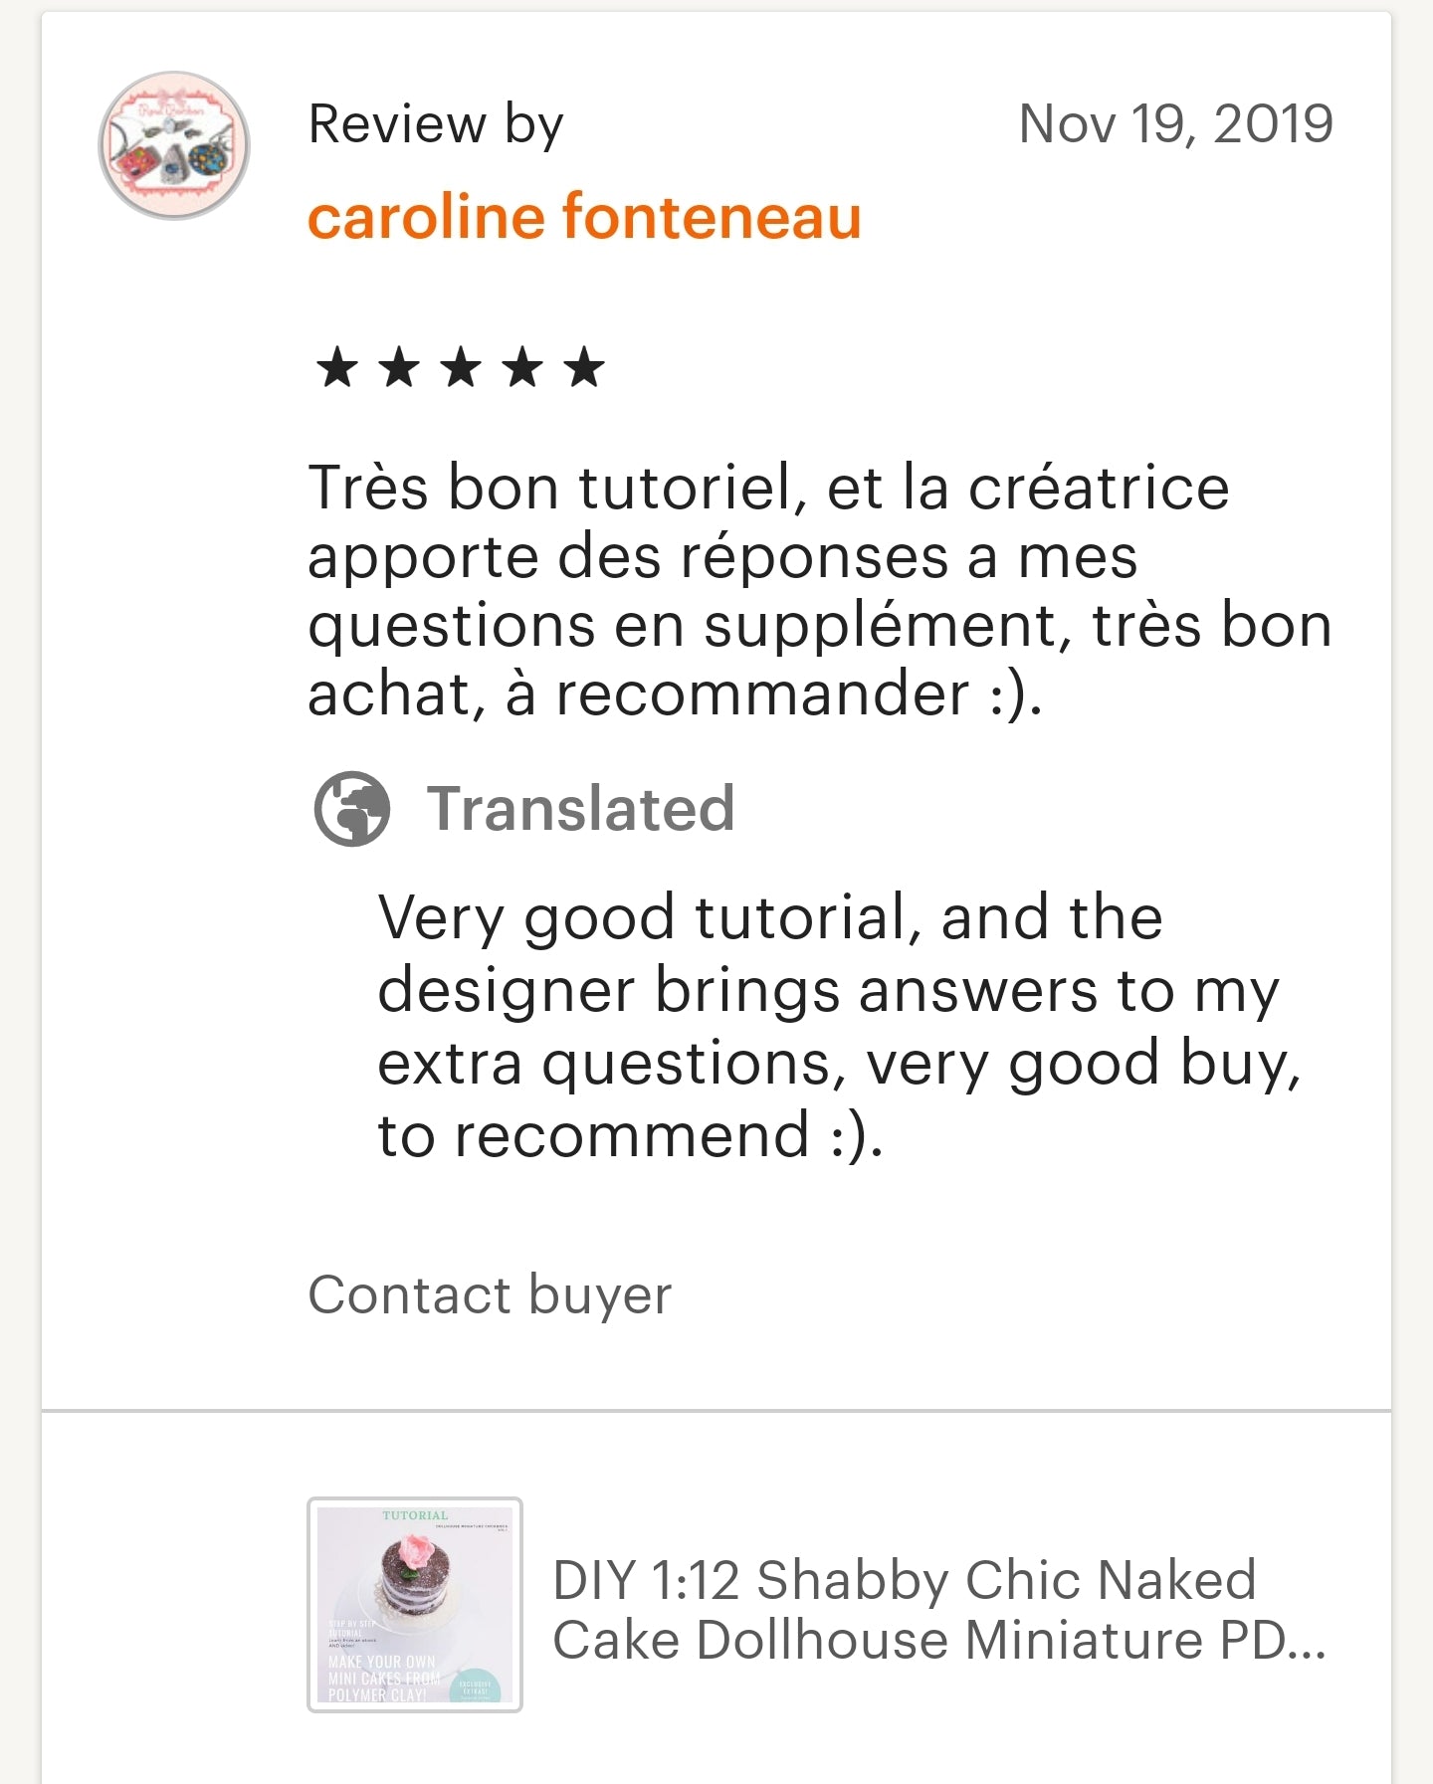Click the teal badge on product thumbnail
The image size is (1433, 1784).
pos(475,1685)
